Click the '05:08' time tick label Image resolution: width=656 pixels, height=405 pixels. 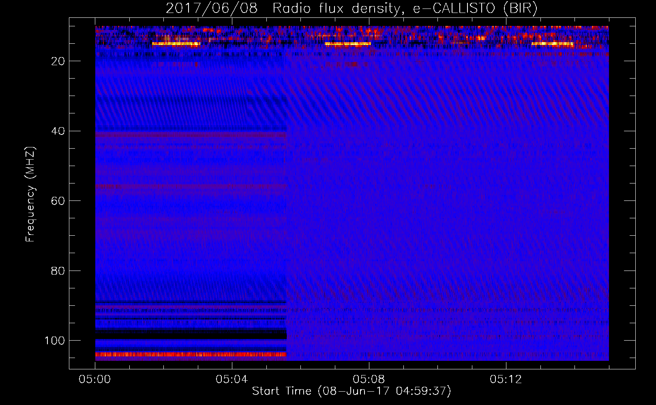coord(369,379)
